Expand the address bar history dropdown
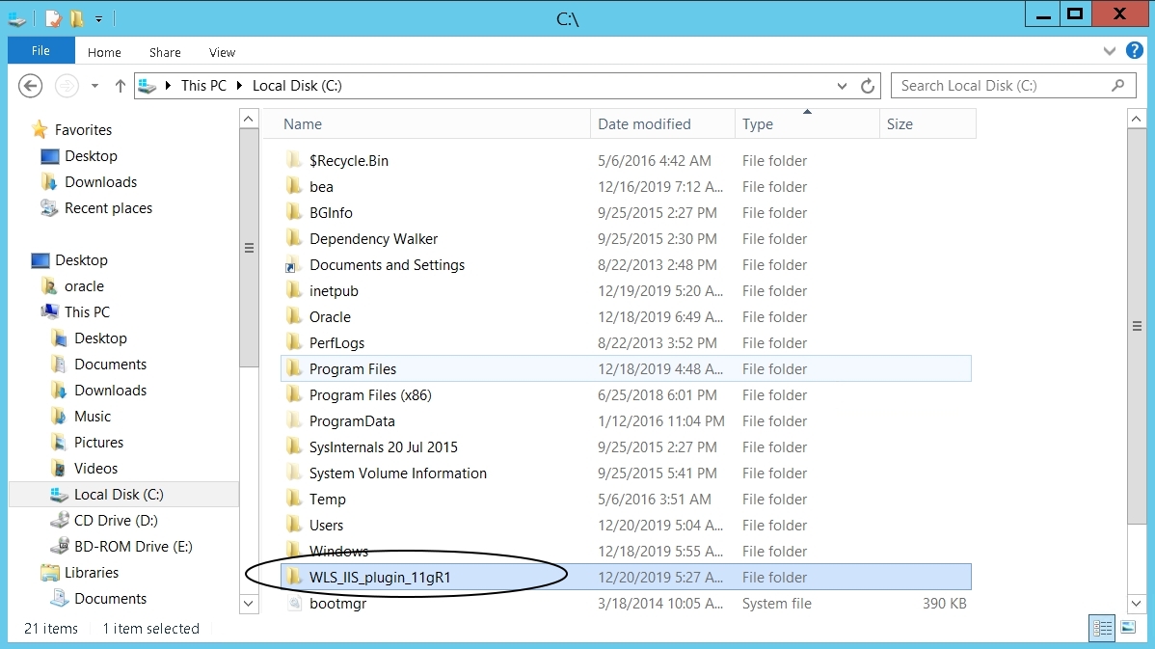1155x649 pixels. (842, 86)
